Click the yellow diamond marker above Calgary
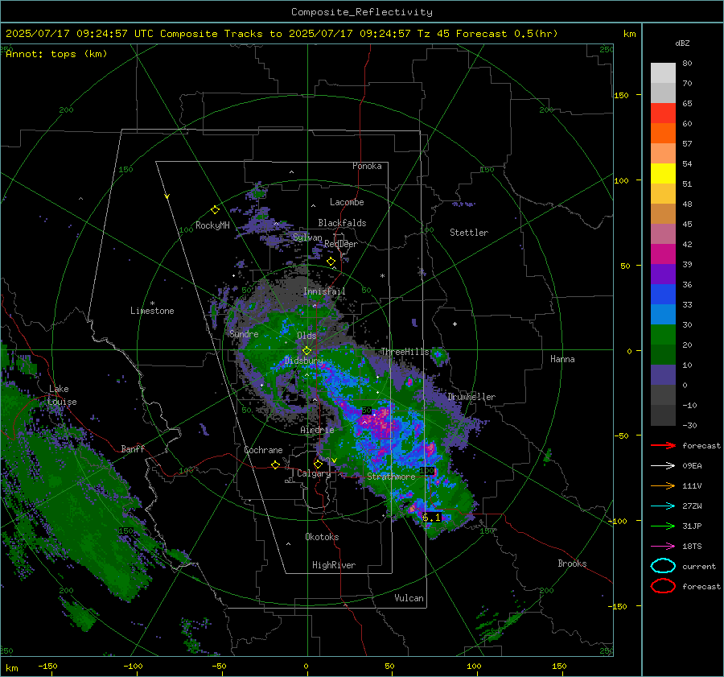Screen dimensions: 724x677 coord(318,464)
